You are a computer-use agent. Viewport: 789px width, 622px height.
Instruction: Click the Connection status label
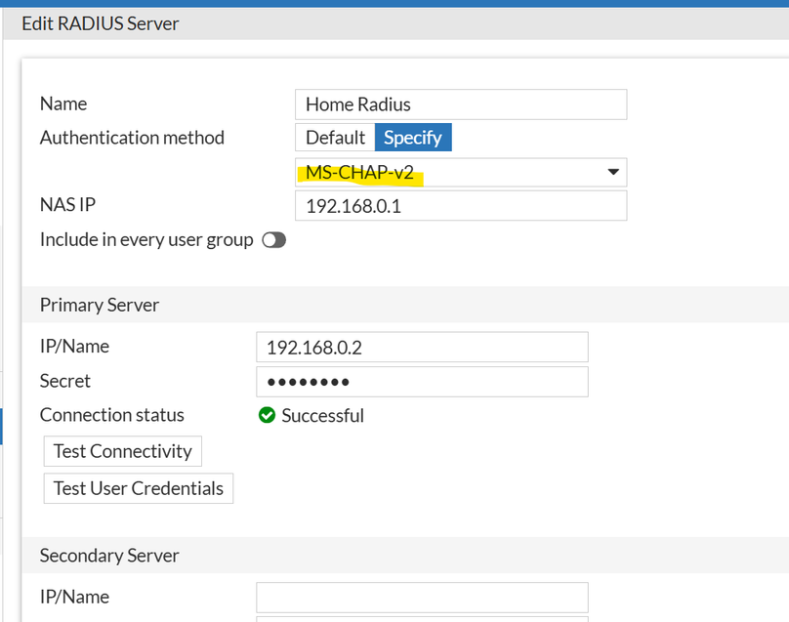111,415
